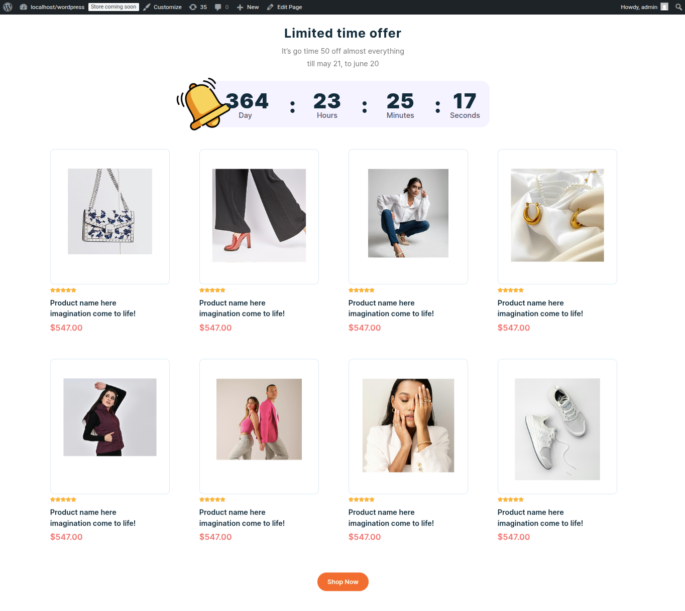The image size is (685, 611).
Task: Open the localhost/wordpress site menu
Action: tap(52, 7)
